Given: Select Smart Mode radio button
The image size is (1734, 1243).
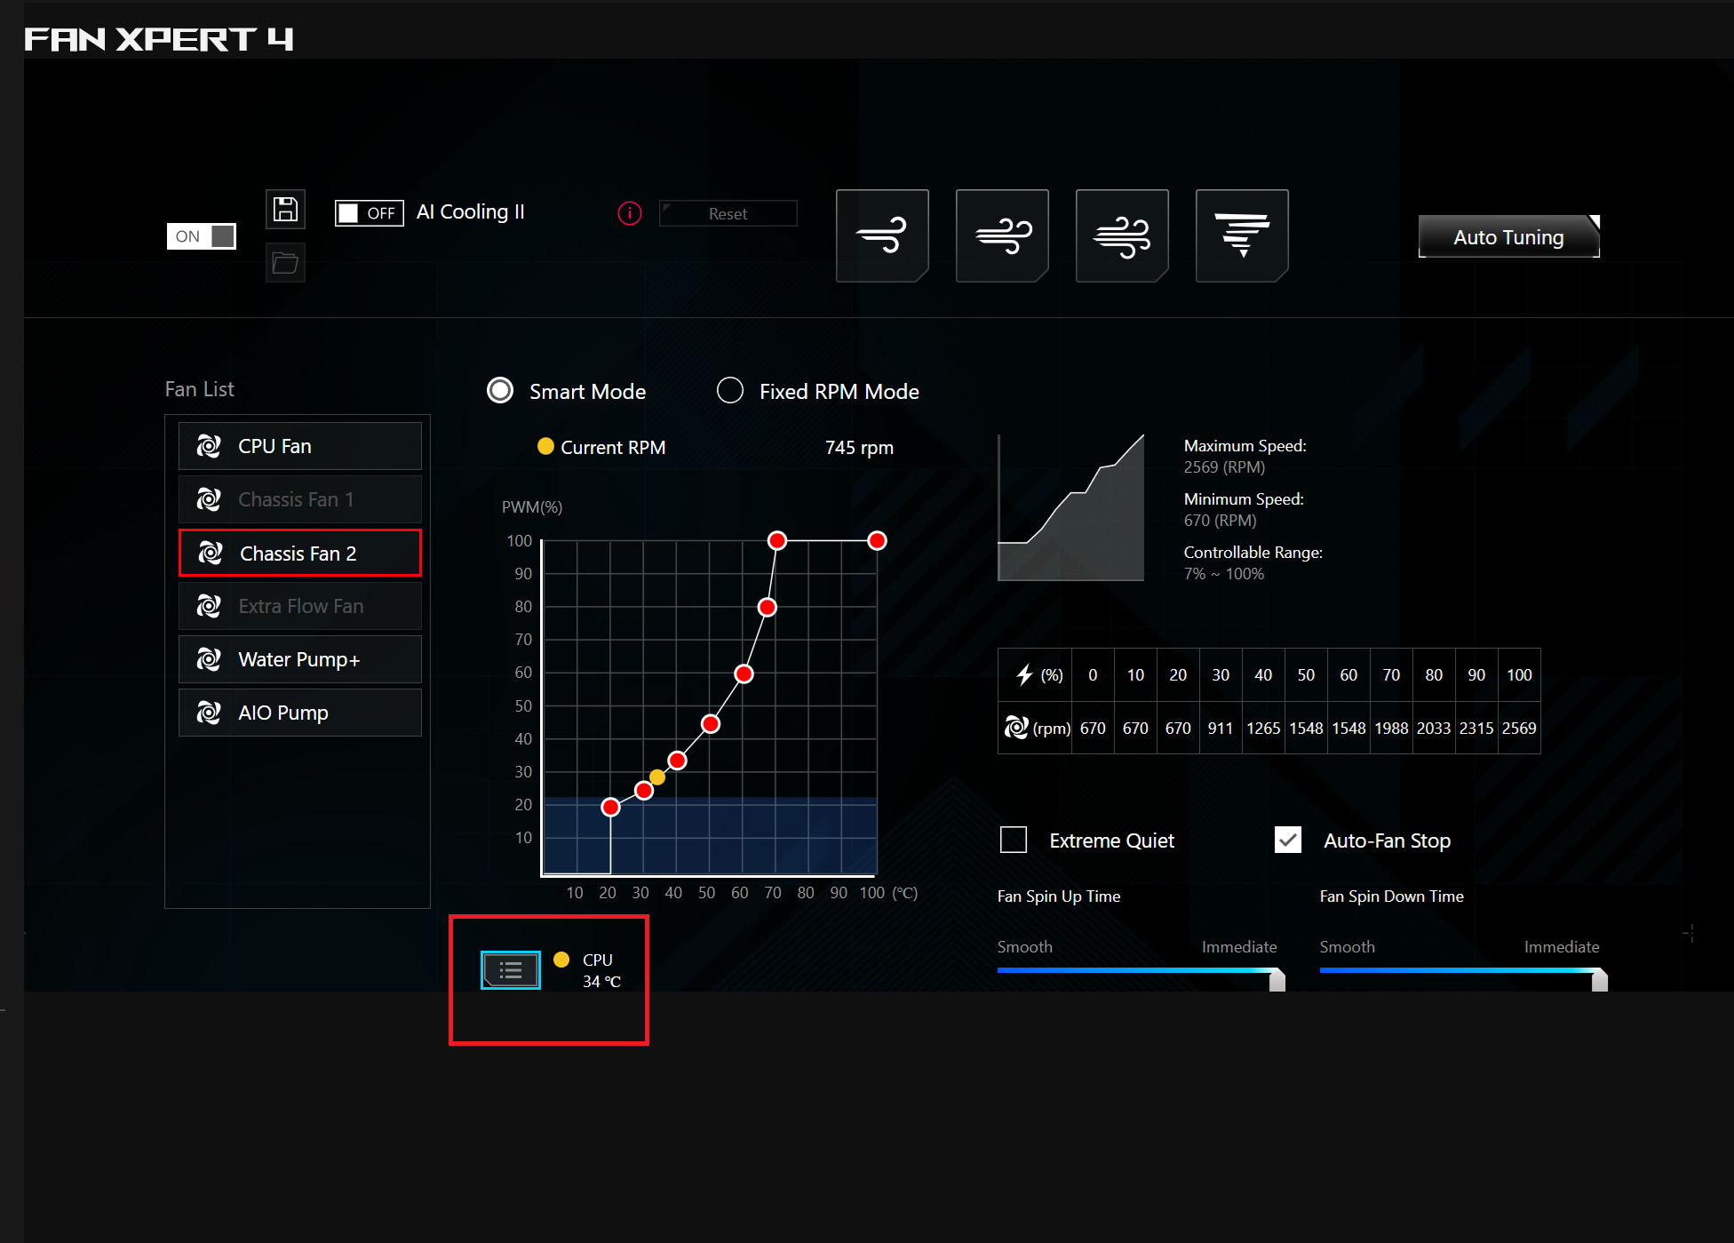Looking at the screenshot, I should (500, 391).
